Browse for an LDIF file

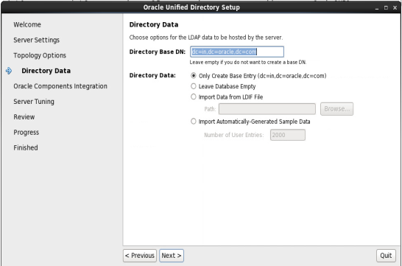click(x=336, y=109)
